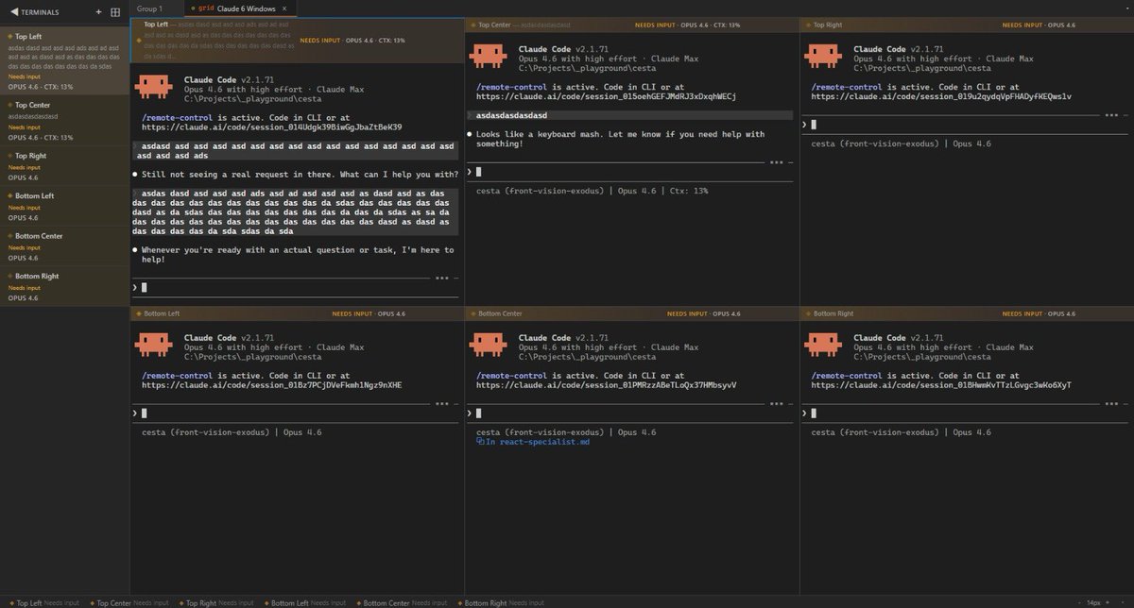The width and height of the screenshot is (1134, 608).
Task: Click the Claude mascot icon in Top Left pane
Action: [152, 88]
